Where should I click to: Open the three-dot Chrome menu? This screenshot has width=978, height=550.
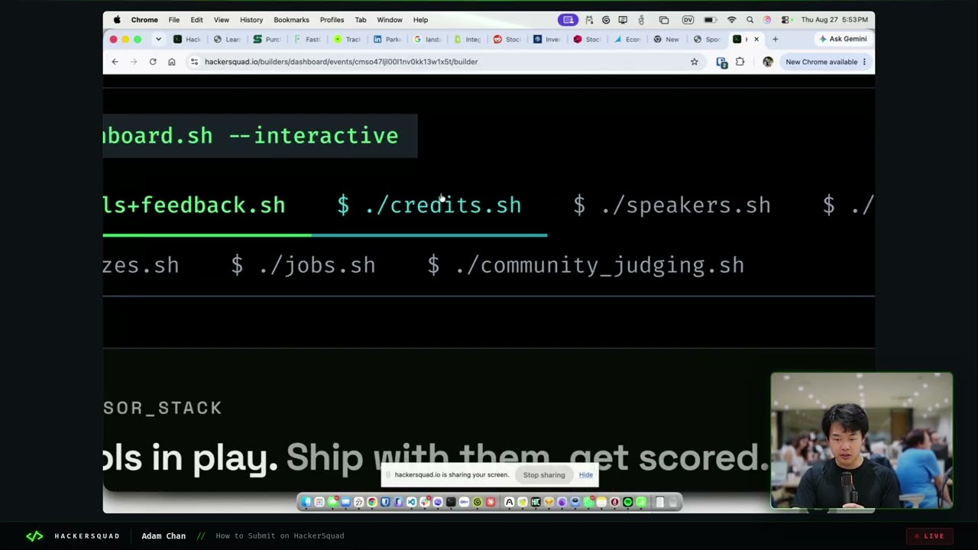click(864, 62)
